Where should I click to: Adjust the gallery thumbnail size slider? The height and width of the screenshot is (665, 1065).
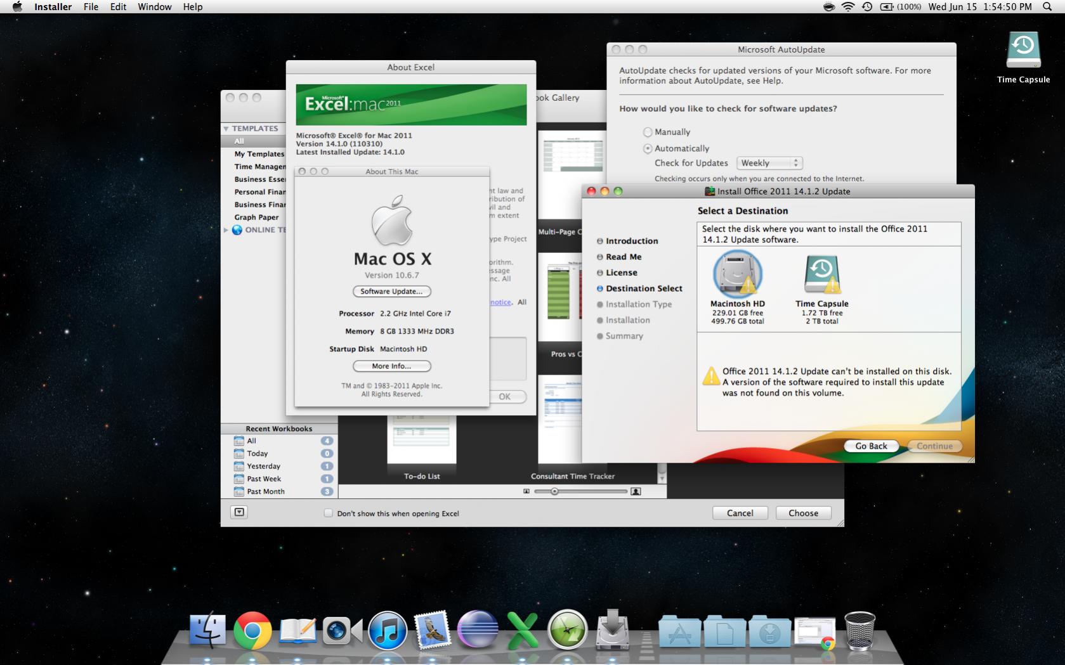pyautogui.click(x=554, y=491)
